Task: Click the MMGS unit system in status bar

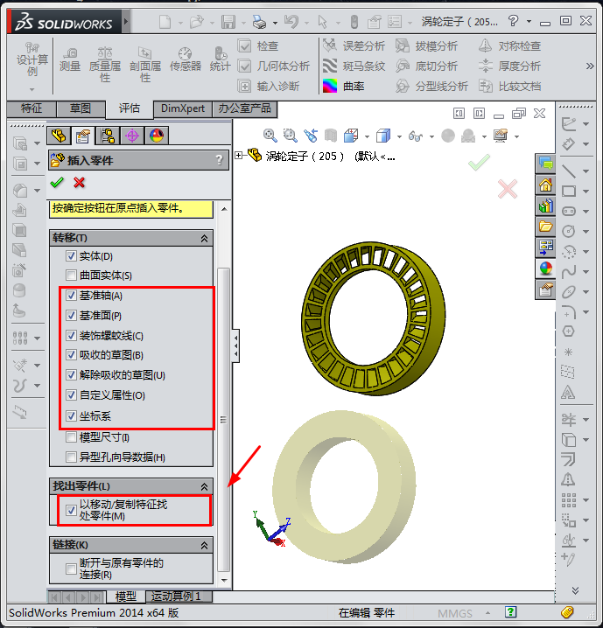Action: tap(456, 613)
